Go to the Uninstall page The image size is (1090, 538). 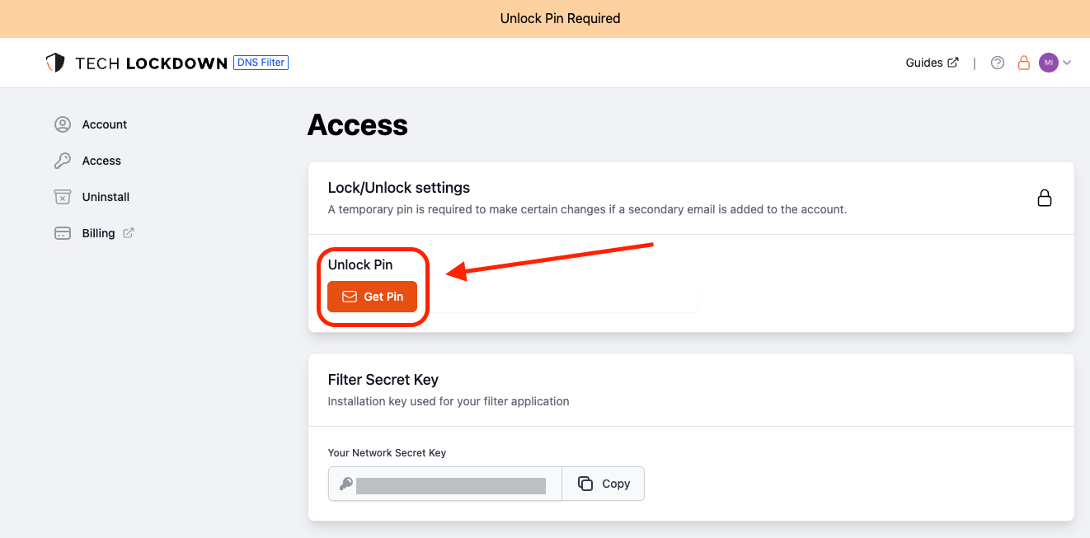[x=106, y=197]
